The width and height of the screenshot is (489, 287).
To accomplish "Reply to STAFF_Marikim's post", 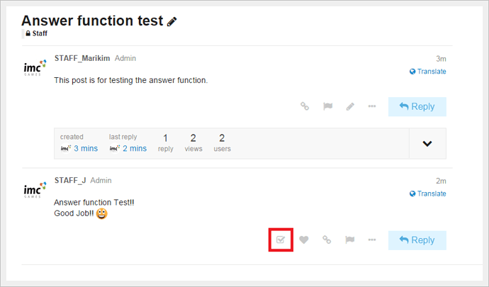I will pos(417,106).
